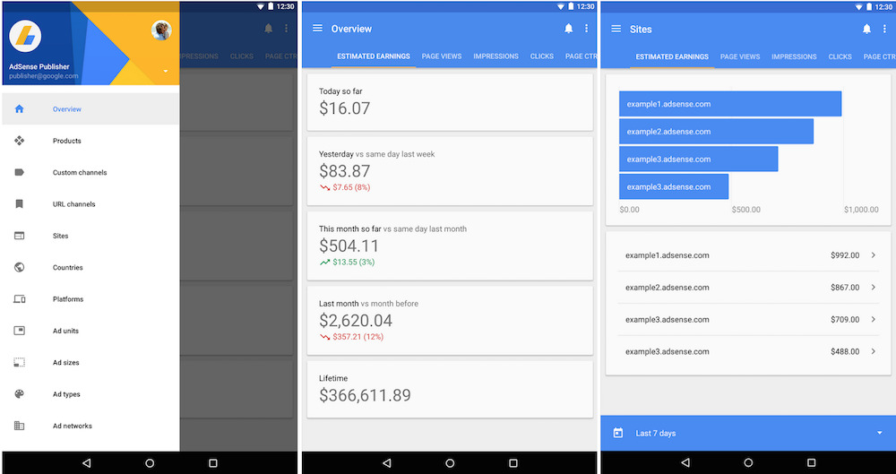Select the example2.adsense.com $867.00 list row
Image resolution: width=896 pixels, height=474 pixels.
(748, 288)
